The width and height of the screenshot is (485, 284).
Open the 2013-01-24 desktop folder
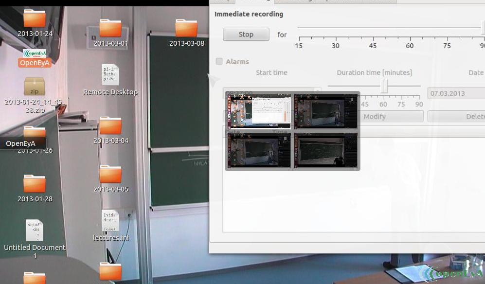(x=35, y=18)
